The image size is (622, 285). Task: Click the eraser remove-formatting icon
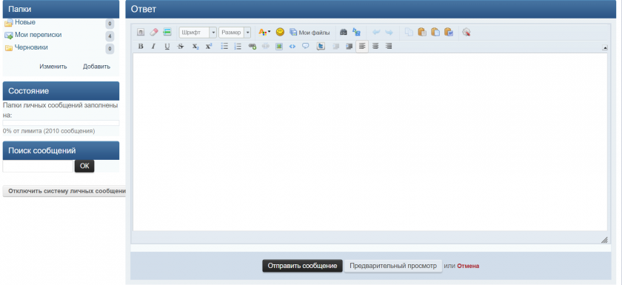[x=154, y=32]
